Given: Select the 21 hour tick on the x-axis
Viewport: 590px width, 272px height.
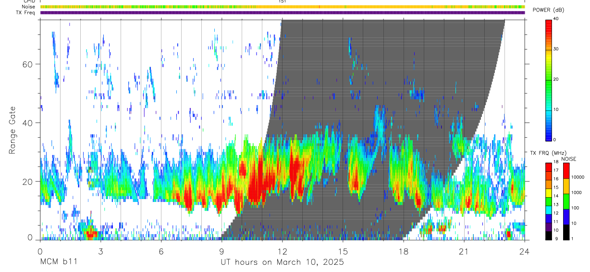Looking at the screenshot, I should [464, 251].
